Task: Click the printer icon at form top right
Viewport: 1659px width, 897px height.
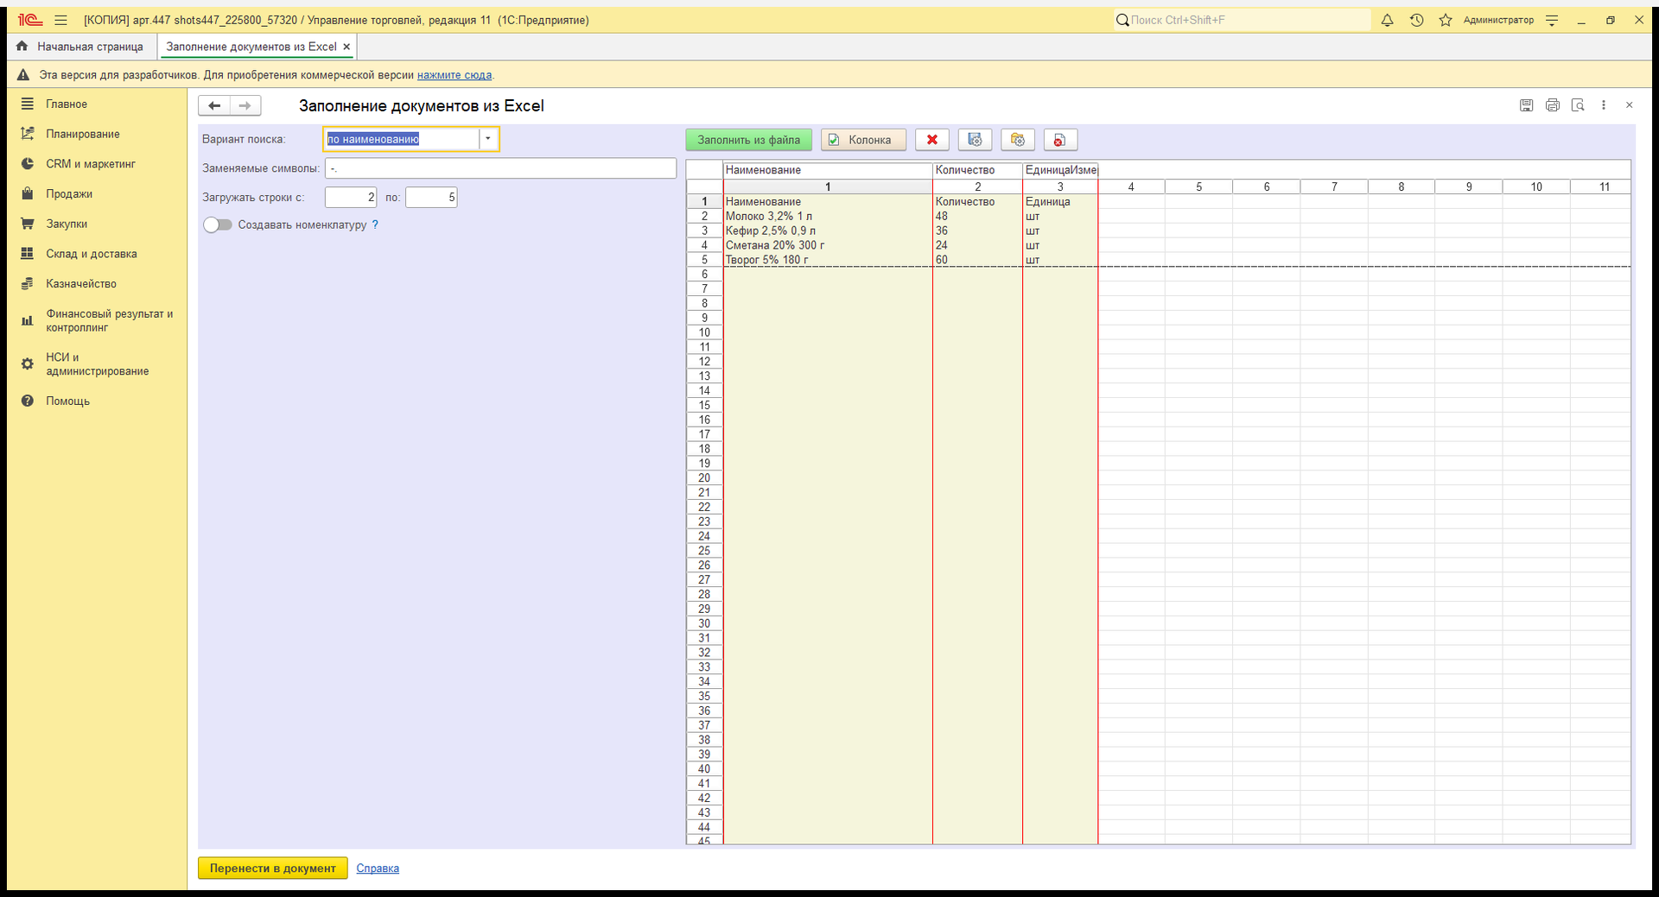Action: pyautogui.click(x=1553, y=105)
